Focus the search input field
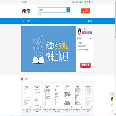This screenshot has height=116, width=116. coord(52,10)
